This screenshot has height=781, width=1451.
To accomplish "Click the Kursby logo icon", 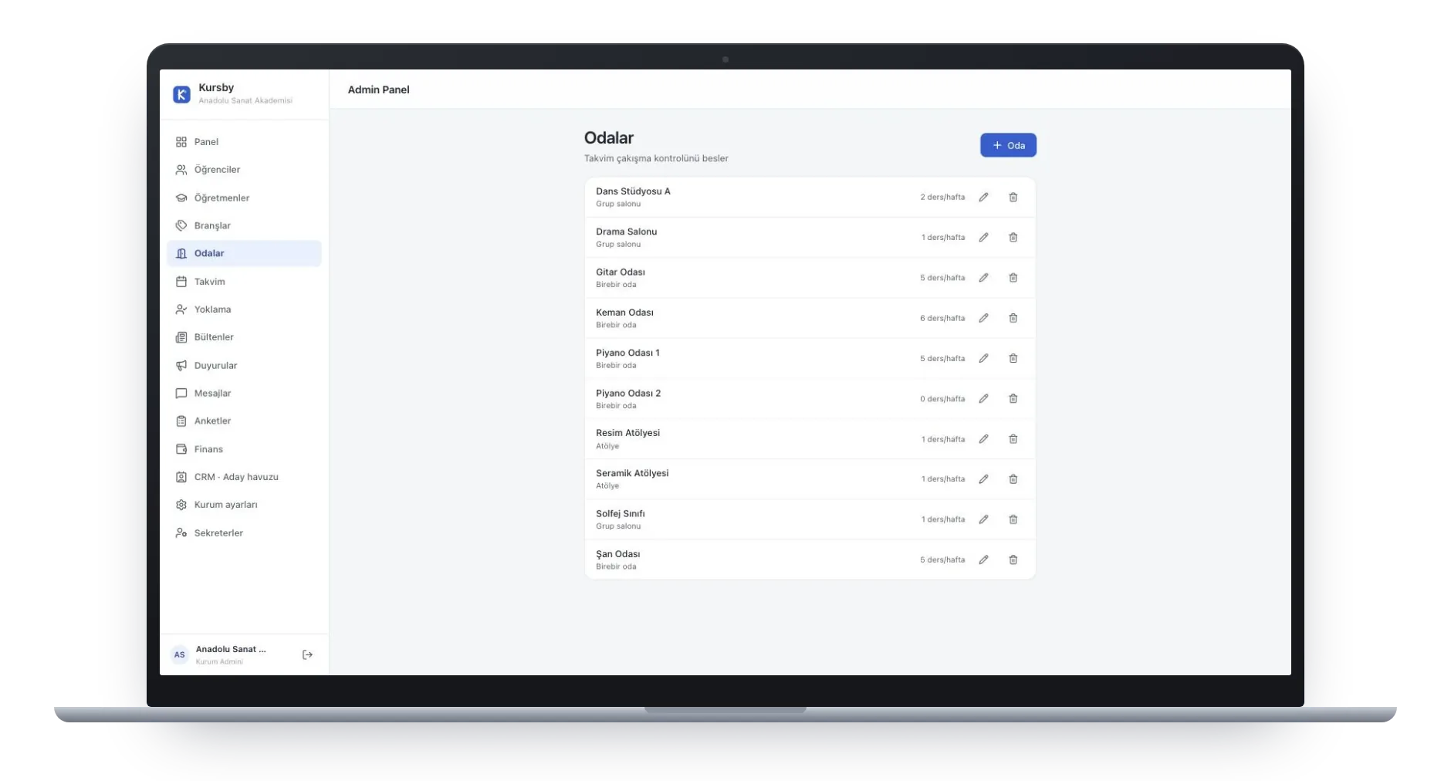I will click(181, 94).
